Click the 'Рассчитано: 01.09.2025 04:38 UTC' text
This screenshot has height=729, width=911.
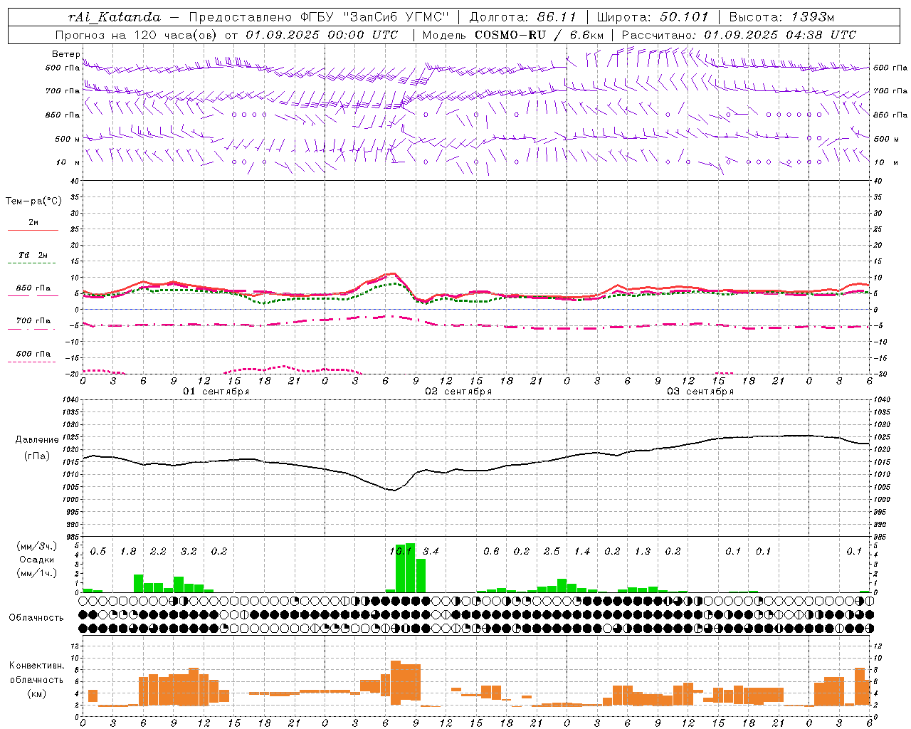(x=739, y=35)
